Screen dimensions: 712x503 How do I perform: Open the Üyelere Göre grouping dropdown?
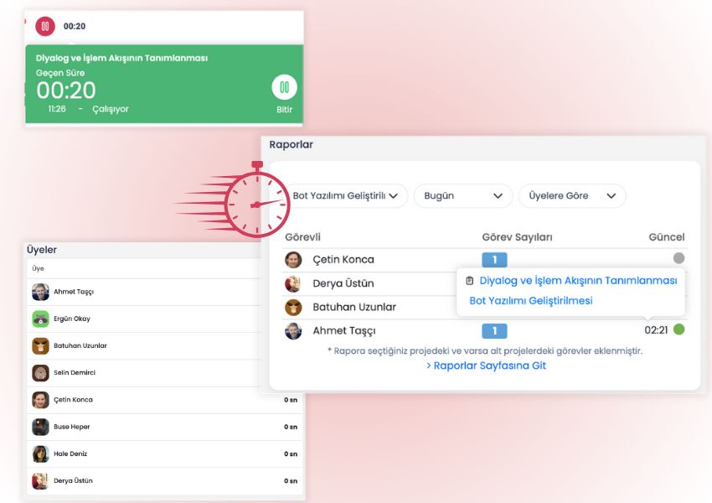(x=571, y=196)
